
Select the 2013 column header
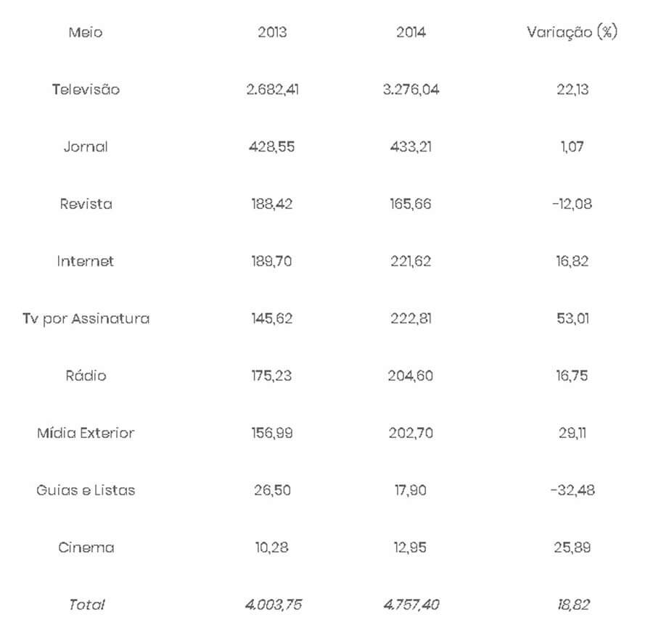click(272, 33)
